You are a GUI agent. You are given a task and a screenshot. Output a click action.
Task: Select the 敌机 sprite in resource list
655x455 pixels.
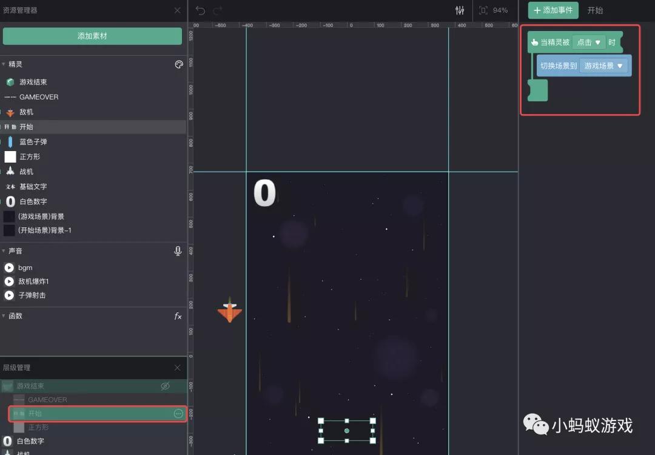click(x=26, y=112)
